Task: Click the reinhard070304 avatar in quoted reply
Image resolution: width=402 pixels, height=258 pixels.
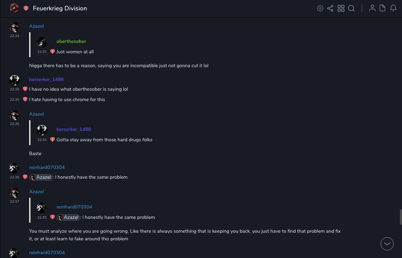Action: (x=42, y=208)
